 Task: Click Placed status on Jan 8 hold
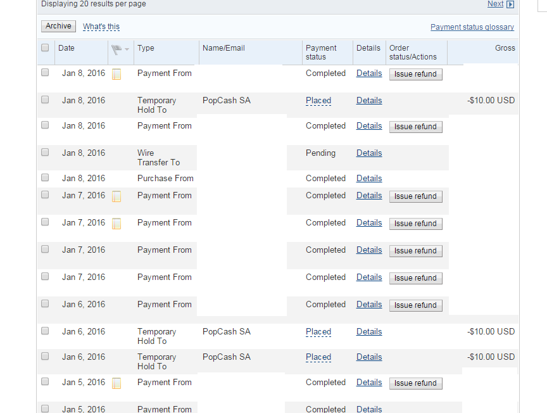click(x=318, y=101)
